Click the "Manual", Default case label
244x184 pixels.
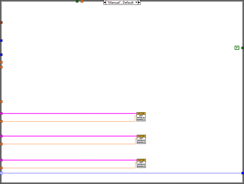coord(120,2)
